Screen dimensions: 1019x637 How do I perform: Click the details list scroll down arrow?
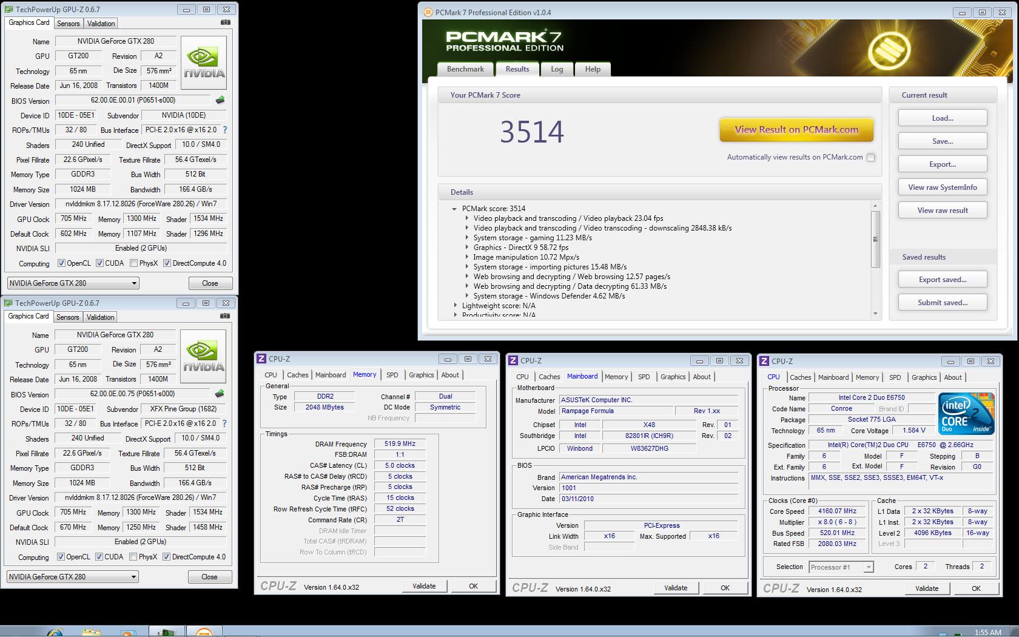pos(875,314)
